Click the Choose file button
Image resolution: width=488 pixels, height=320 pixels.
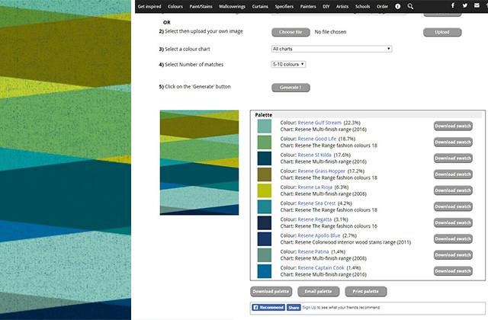291,32
